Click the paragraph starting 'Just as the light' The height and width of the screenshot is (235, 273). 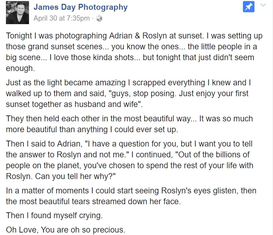coord(128,93)
